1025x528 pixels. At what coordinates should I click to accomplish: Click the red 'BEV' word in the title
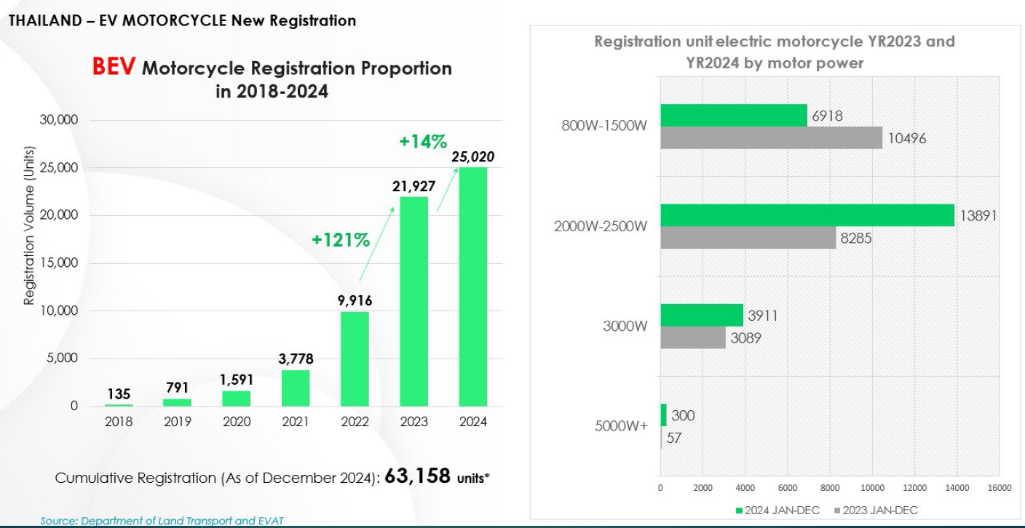coord(114,67)
